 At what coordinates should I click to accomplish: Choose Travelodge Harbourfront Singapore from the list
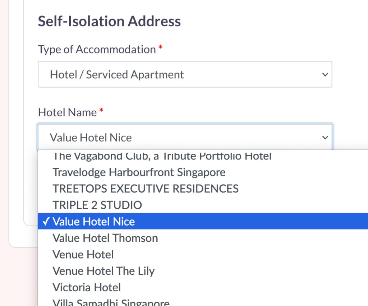(139, 172)
